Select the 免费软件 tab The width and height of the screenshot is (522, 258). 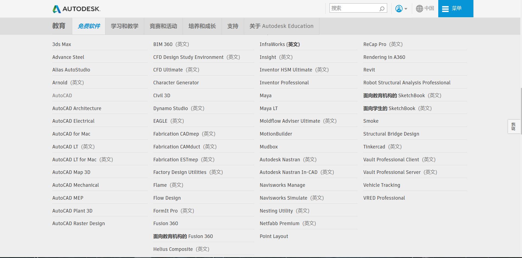(x=88, y=26)
